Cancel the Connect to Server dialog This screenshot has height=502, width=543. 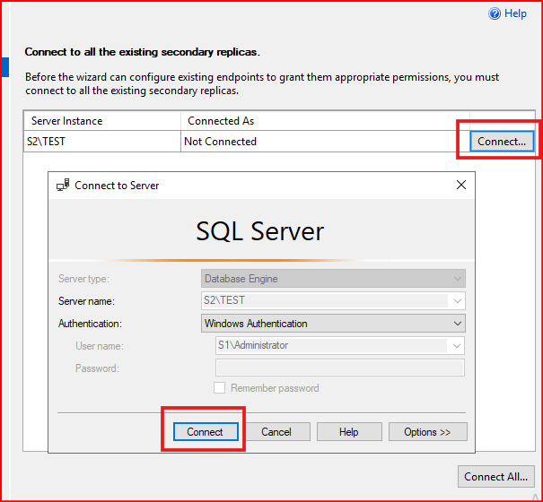[276, 432]
